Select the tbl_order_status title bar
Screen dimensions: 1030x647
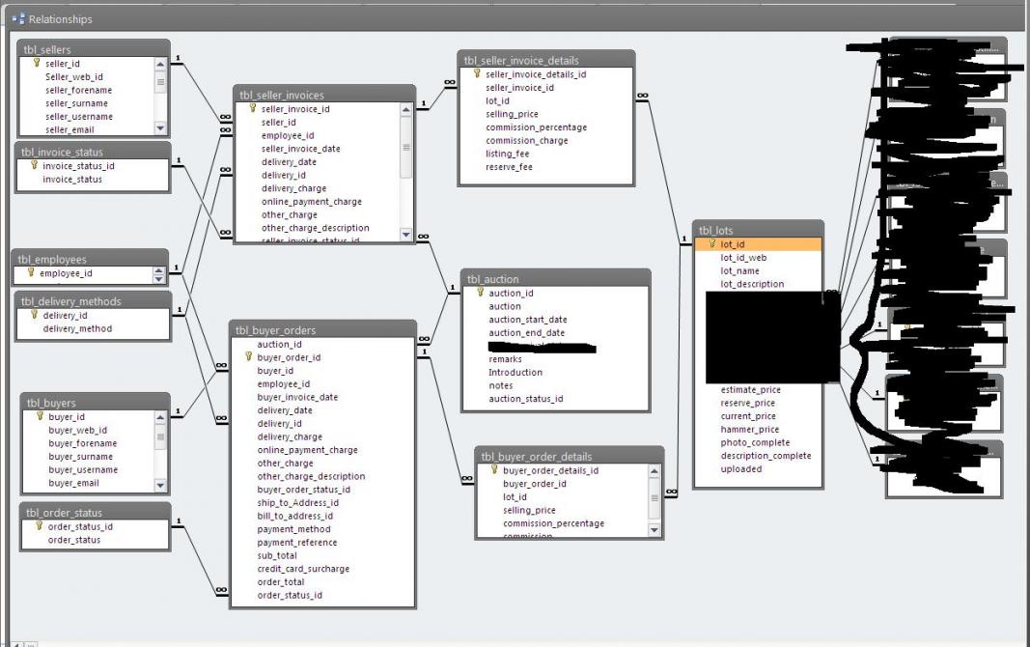click(96, 512)
